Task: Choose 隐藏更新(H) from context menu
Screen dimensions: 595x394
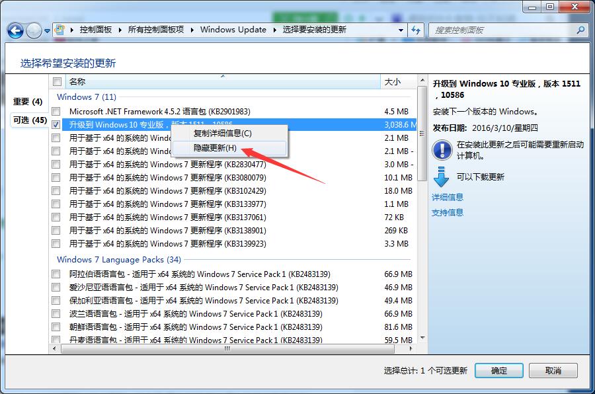Action: (x=229, y=147)
